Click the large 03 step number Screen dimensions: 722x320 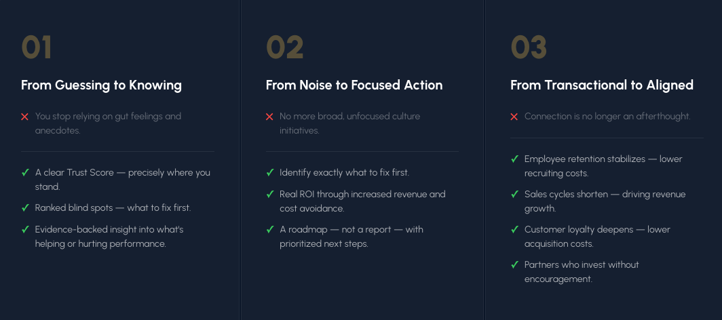coord(529,47)
